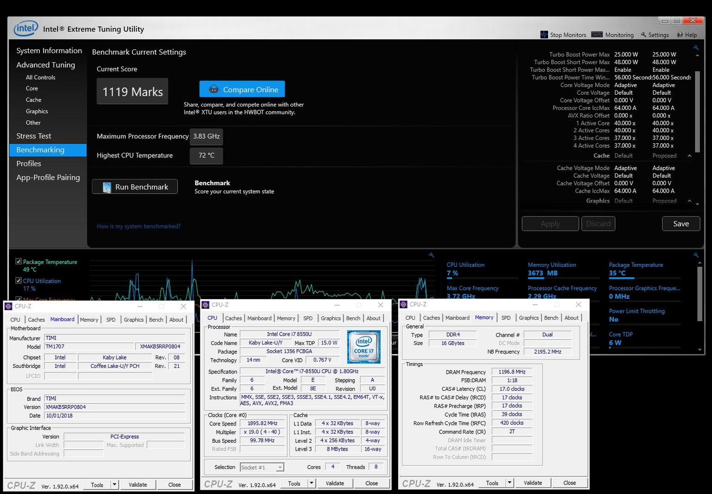The height and width of the screenshot is (494, 712).
Task: Click CPU-Z Mainboard window title icon
Action: (8, 306)
